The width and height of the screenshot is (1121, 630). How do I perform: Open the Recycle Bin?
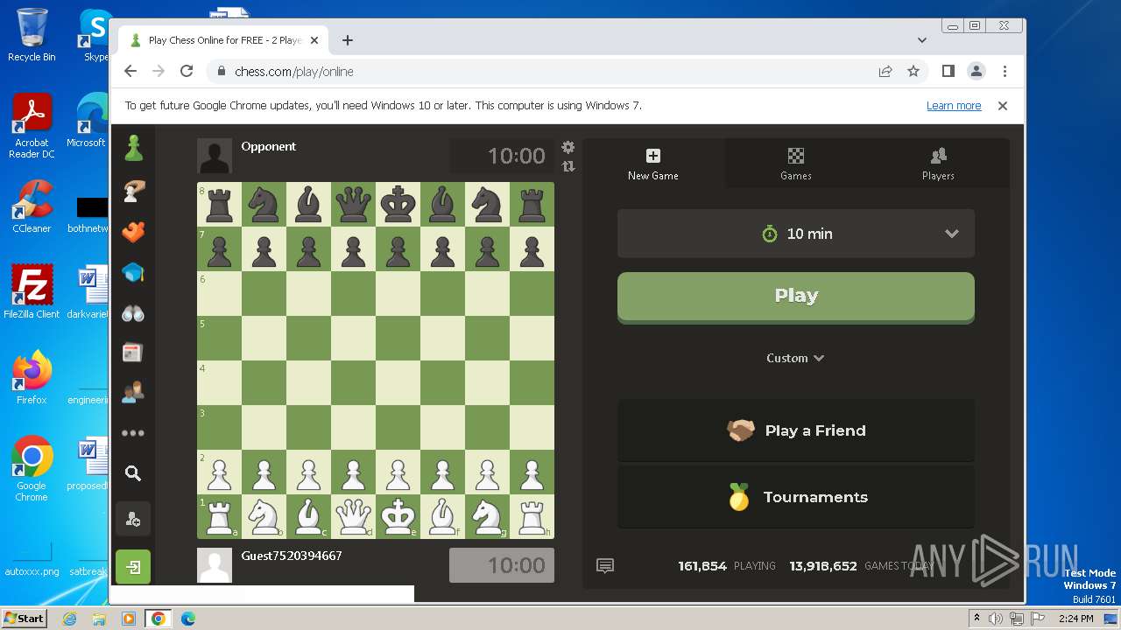tap(32, 36)
